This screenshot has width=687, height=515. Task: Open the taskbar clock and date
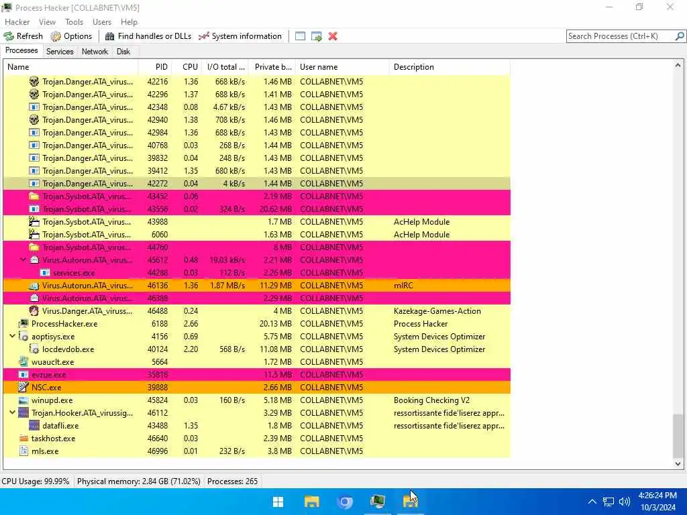pos(657,502)
